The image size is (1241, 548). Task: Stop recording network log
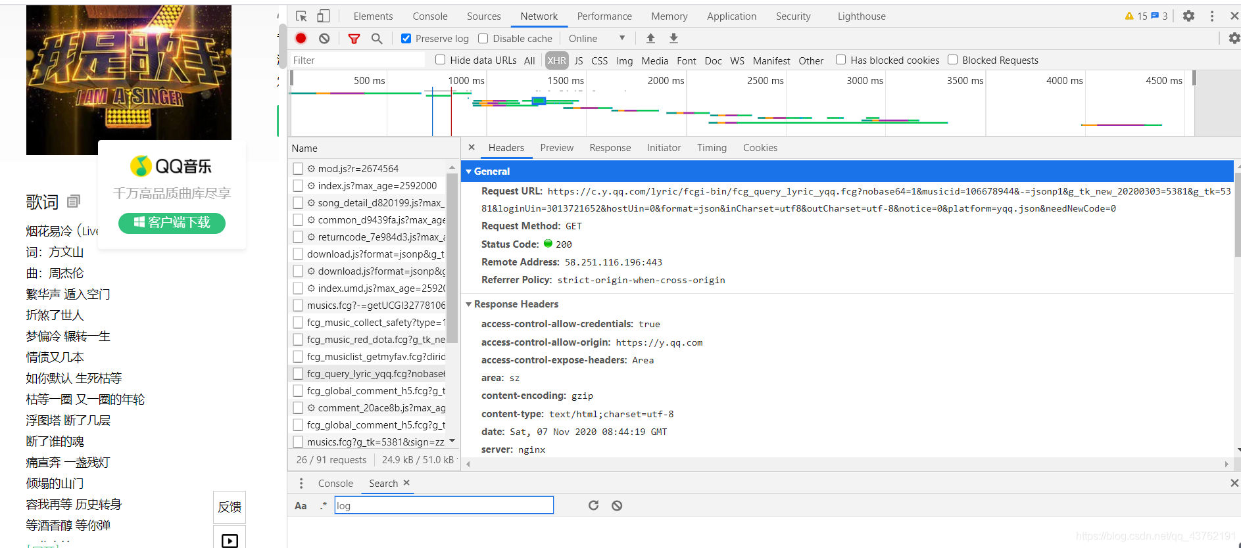pyautogui.click(x=301, y=39)
